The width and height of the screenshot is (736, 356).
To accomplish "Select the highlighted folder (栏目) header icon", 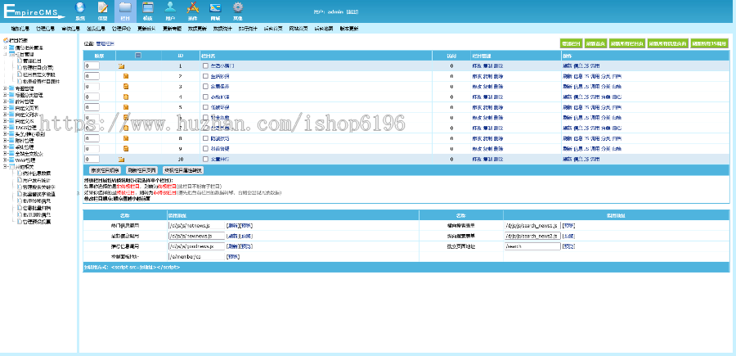I will [x=125, y=7].
